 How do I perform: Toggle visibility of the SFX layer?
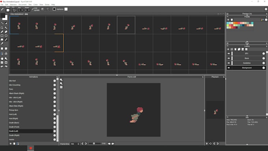point(229,54)
